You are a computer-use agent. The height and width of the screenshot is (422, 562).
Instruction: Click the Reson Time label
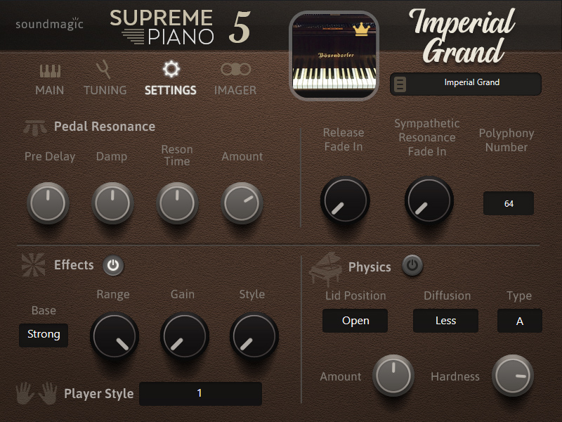tap(177, 155)
